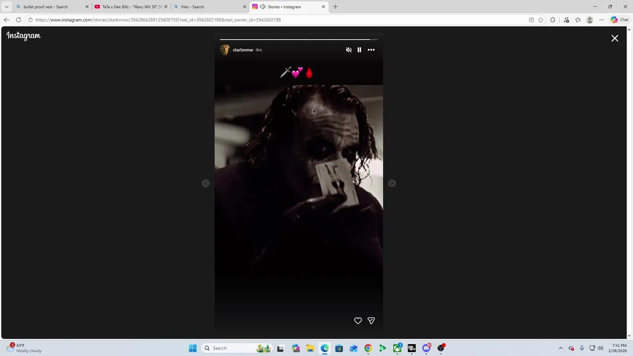The image size is (633, 356).
Task: Close the story viewer with the X
Action: click(x=615, y=38)
